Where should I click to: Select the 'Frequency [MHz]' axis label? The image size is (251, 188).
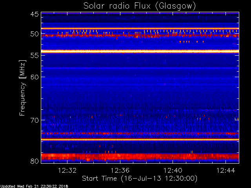(x=22, y=88)
